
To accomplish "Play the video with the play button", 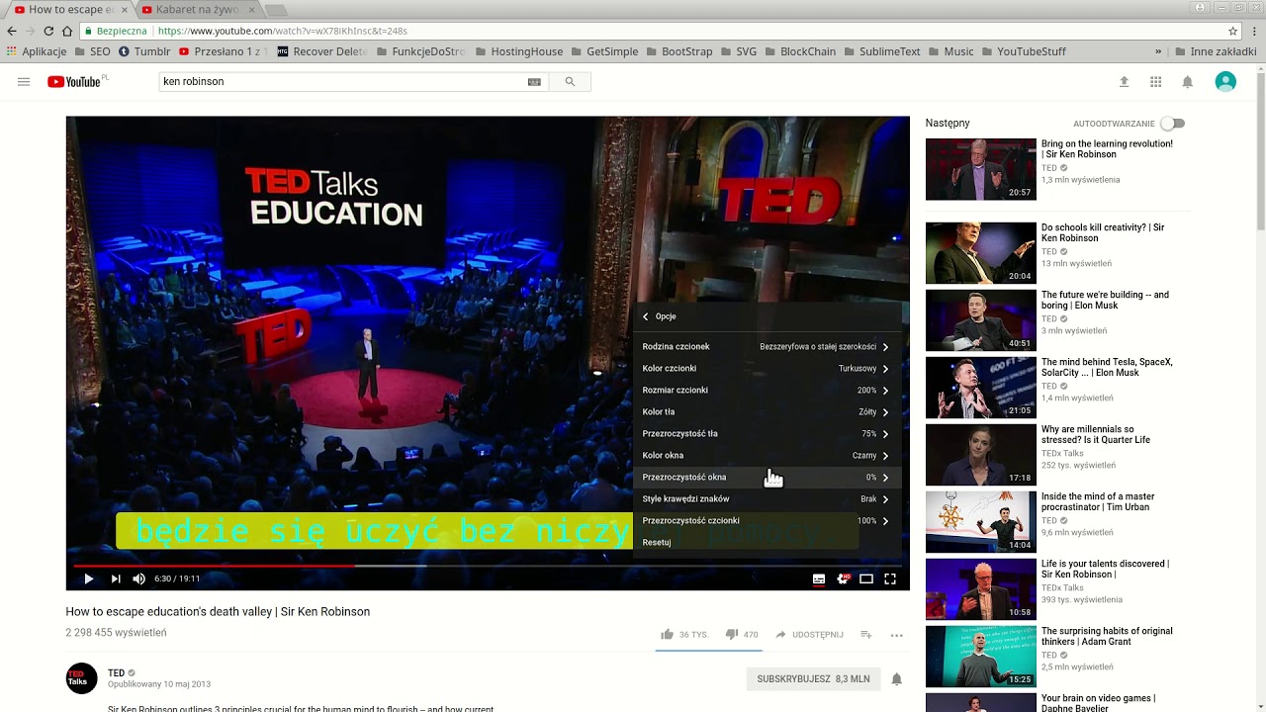I will 88,578.
